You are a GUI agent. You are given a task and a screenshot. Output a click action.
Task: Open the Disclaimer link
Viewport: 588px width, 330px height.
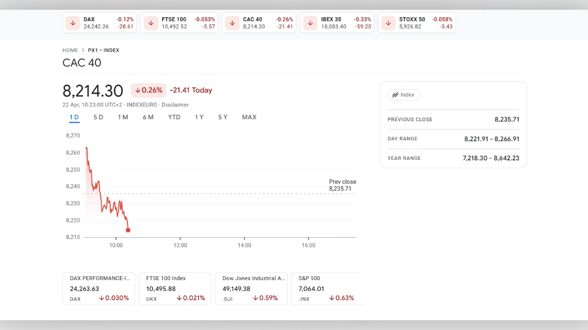175,105
